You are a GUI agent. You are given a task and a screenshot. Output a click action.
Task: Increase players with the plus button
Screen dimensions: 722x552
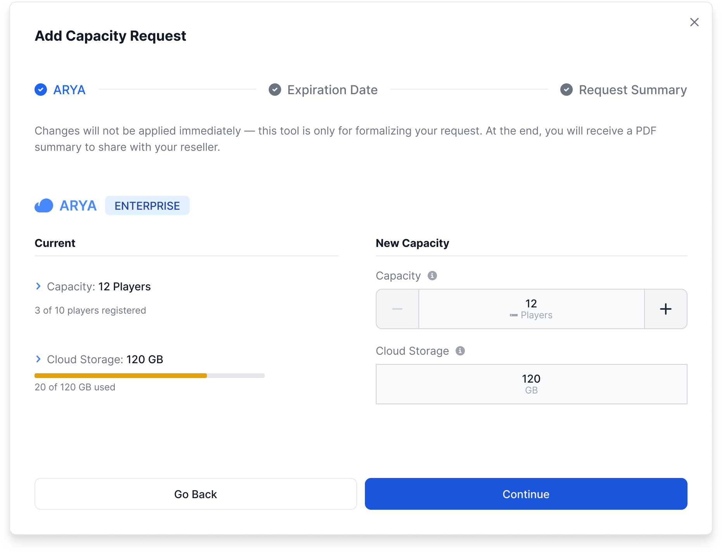(665, 309)
